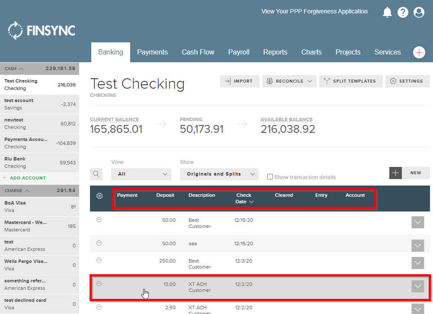Image resolution: width=433 pixels, height=314 pixels.
Task: Click the search magnifier icon
Action: (96, 174)
